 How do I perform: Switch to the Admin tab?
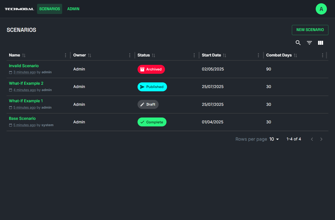[73, 9]
